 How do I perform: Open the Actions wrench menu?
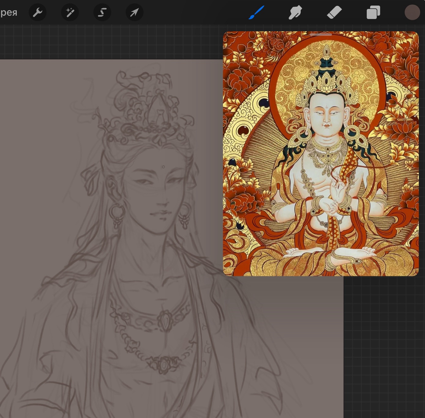(x=38, y=13)
